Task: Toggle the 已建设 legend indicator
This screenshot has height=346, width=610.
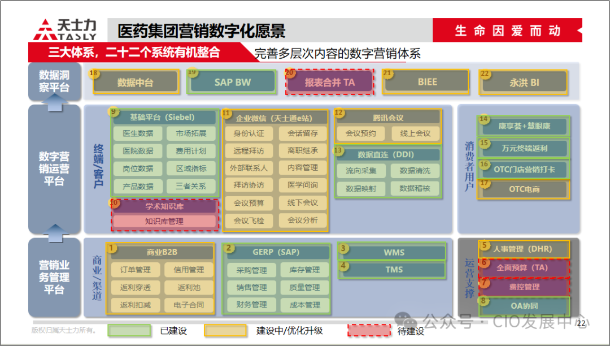Action: coord(129,330)
